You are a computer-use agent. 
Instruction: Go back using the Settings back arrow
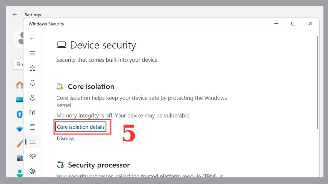click(x=15, y=15)
